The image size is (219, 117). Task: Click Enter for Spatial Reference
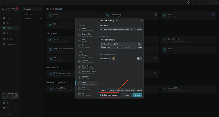coord(140,47)
